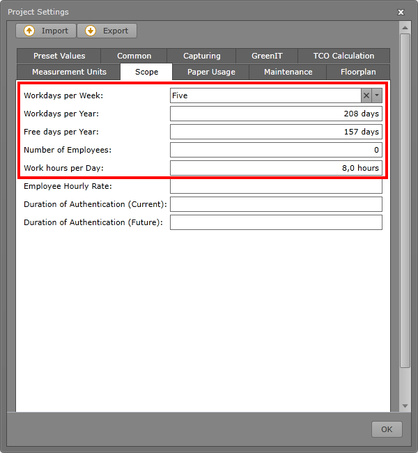418x453 pixels.
Task: Close the Project Settings dialog
Action: coord(401,12)
